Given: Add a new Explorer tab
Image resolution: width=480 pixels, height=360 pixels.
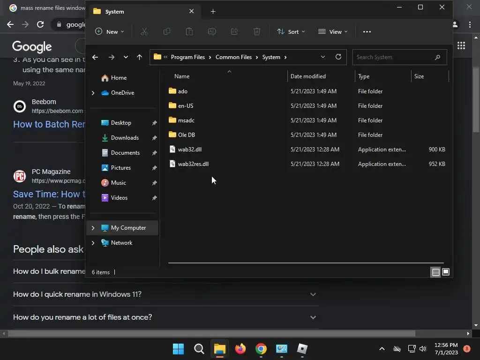Looking at the screenshot, I should (213, 12).
